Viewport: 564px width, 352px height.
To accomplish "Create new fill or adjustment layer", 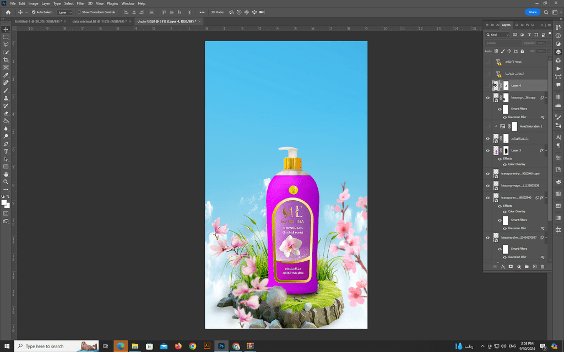I will click(519, 267).
